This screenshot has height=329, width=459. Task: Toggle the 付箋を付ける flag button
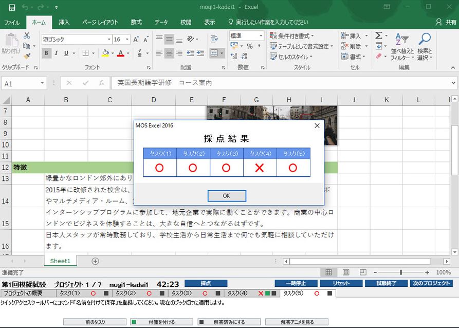pos(161,322)
